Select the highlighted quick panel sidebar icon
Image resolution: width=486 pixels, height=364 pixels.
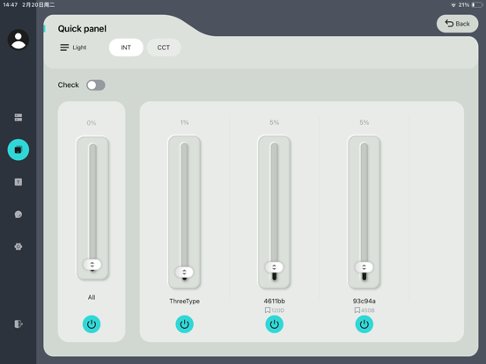(x=18, y=149)
